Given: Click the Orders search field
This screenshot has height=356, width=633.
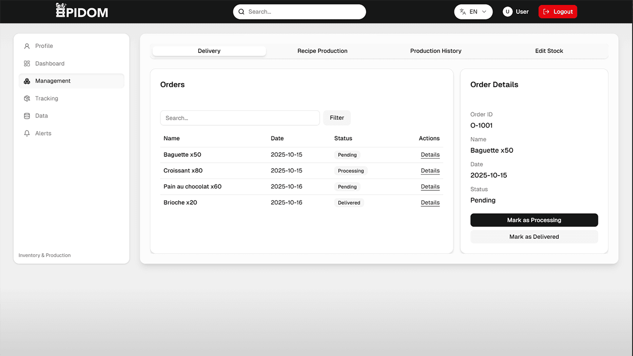Looking at the screenshot, I should [240, 118].
